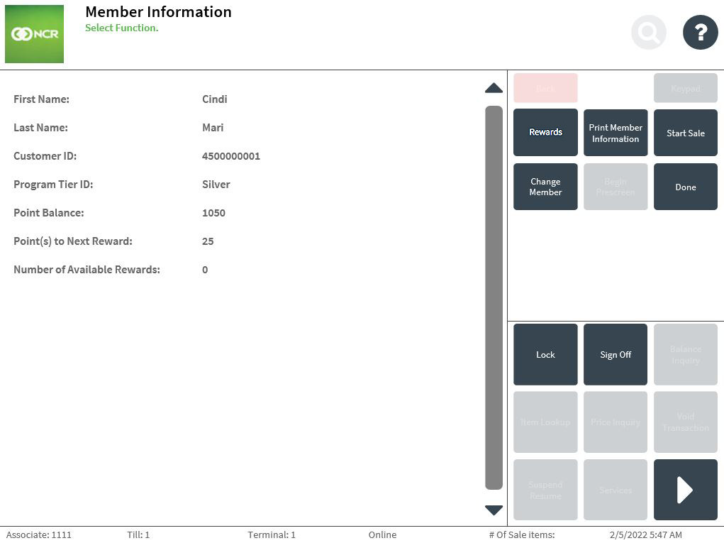Viewport: 724px width, 543px height.
Task: Click the Begin Prescreen button
Action: click(615, 187)
